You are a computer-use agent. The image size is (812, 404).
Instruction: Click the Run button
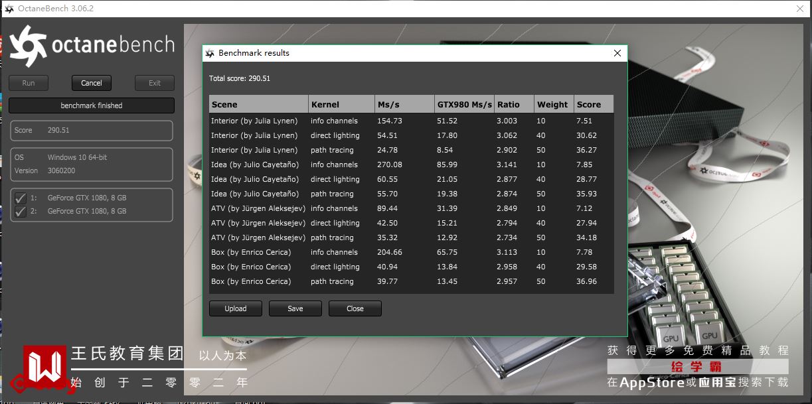click(29, 83)
